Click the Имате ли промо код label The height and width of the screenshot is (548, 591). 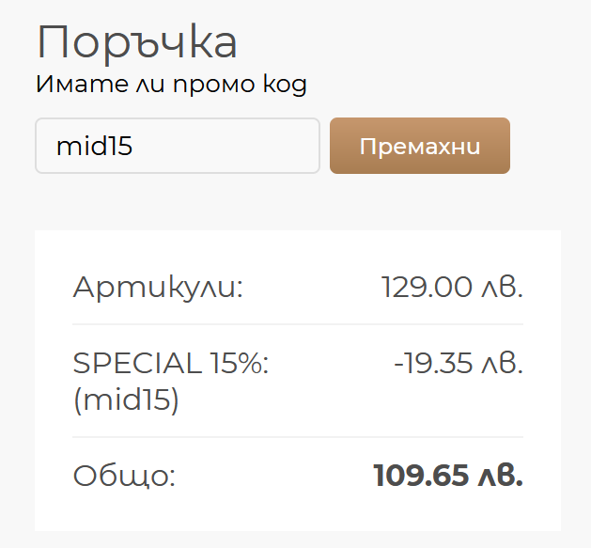pos(171,85)
